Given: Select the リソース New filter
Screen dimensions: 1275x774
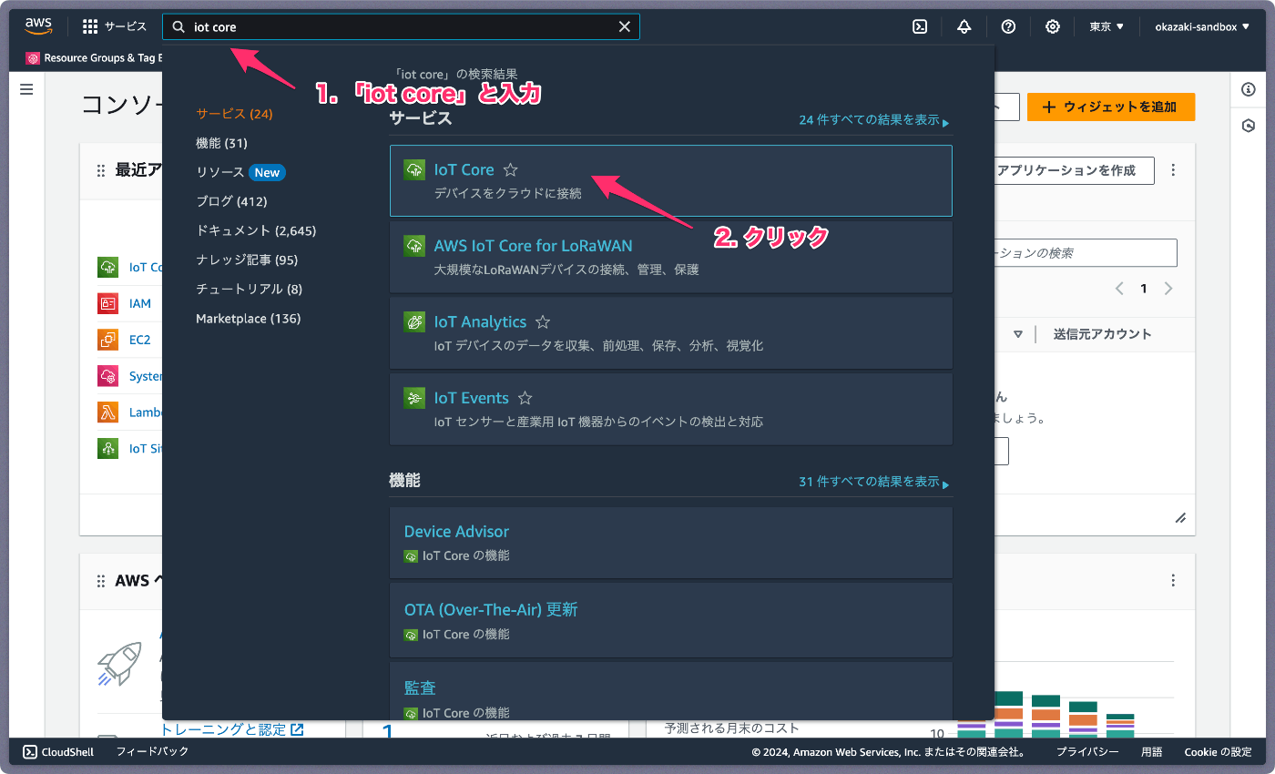Looking at the screenshot, I should [240, 172].
